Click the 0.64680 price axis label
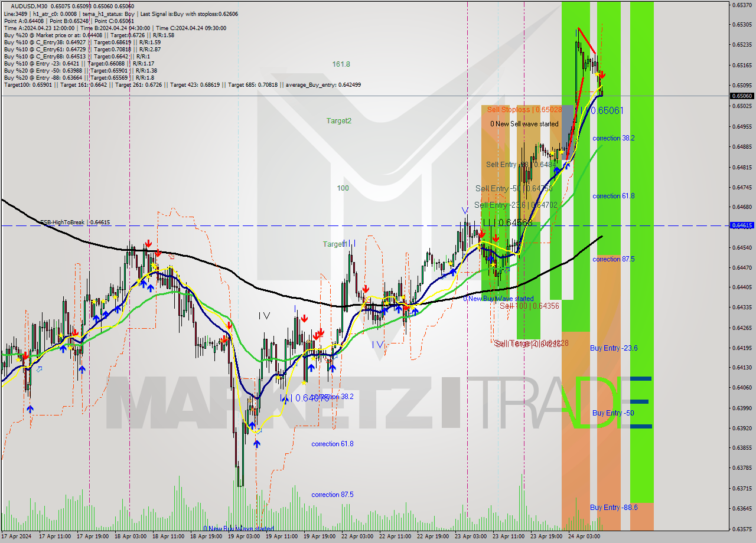The image size is (756, 543). pos(742,207)
